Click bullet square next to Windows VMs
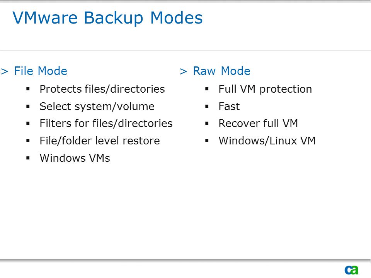Image resolution: width=371 pixels, height=278 pixels. 28,158
